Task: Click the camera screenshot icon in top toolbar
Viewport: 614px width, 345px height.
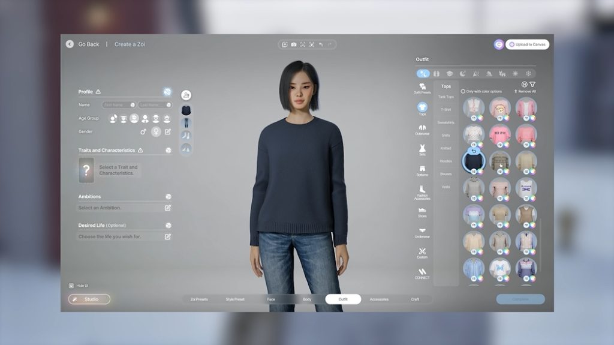Action: pyautogui.click(x=293, y=44)
